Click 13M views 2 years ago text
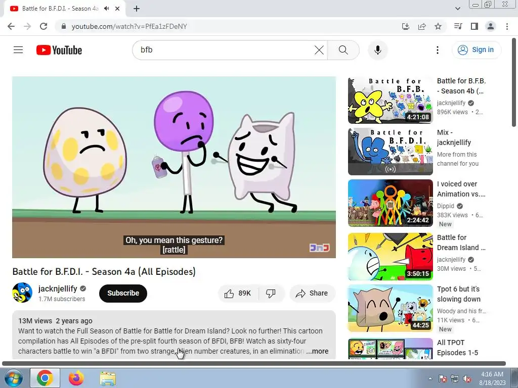The image size is (518, 388). (55, 321)
